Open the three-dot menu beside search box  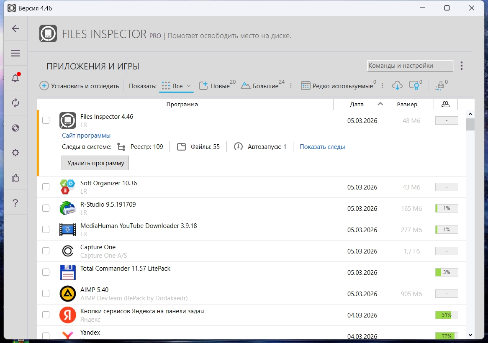coord(462,66)
